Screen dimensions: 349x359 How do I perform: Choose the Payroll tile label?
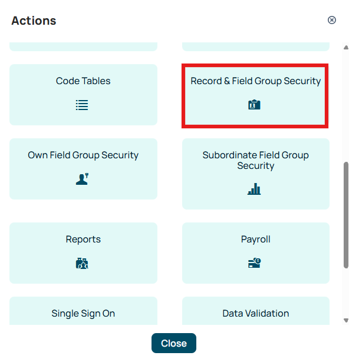point(256,240)
